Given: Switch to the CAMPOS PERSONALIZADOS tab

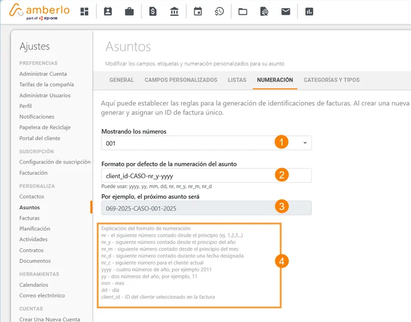Looking at the screenshot, I should coord(181,80).
